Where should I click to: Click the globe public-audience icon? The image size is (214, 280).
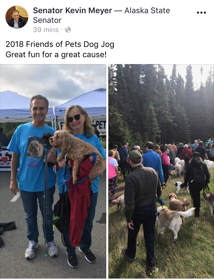point(68,30)
